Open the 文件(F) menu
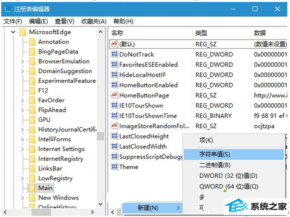This screenshot has height=217, width=290. point(13,21)
